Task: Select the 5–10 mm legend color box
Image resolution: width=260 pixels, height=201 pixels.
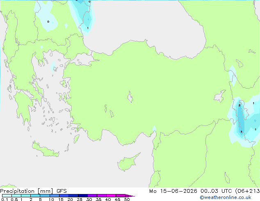Action: (x=45, y=196)
